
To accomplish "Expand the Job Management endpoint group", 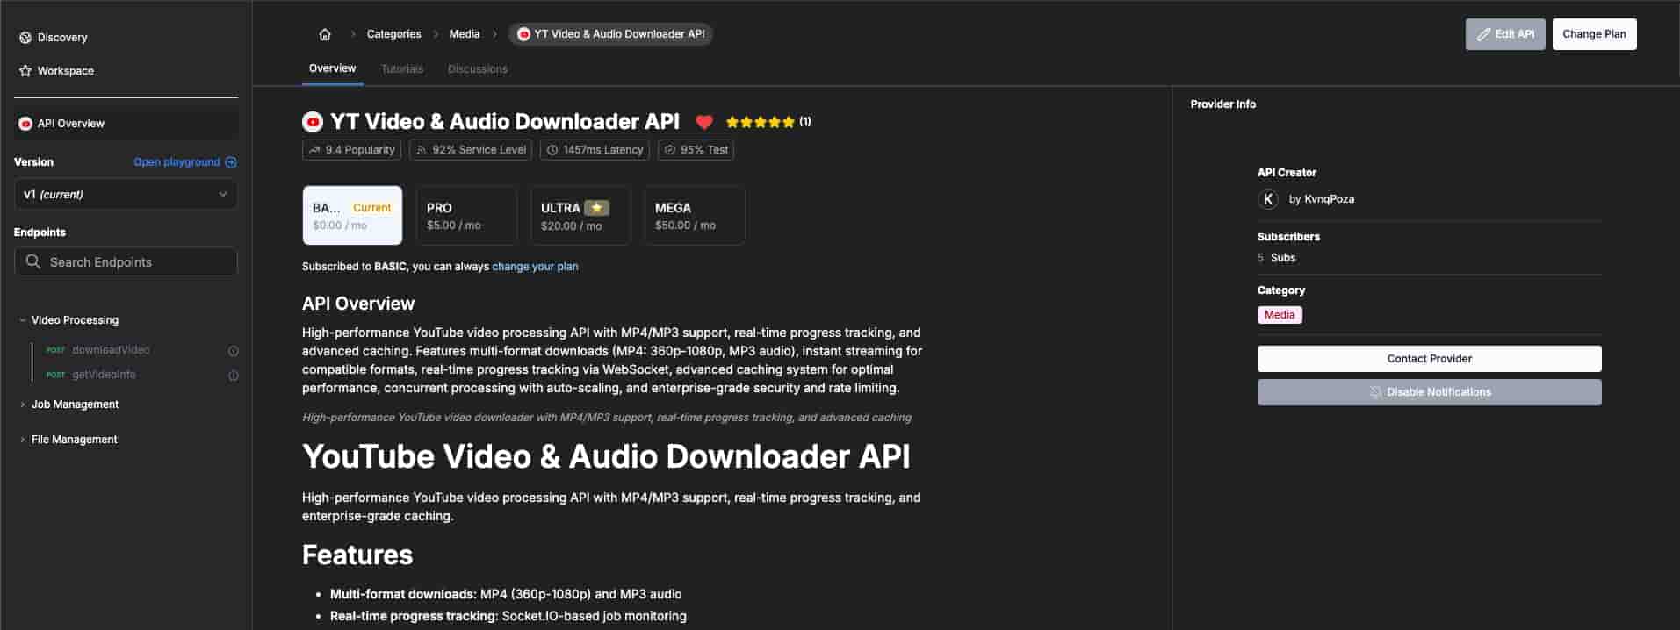I will (75, 404).
